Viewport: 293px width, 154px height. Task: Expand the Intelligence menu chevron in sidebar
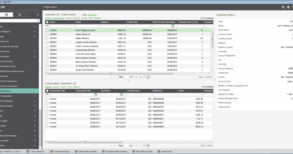click(35, 31)
